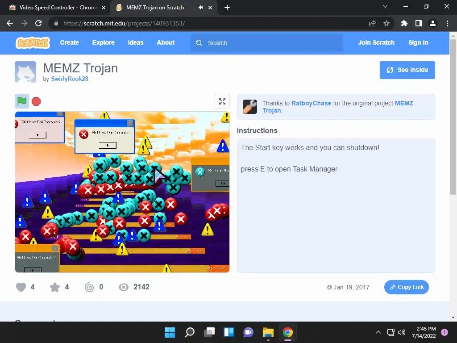Love this project with the heart icon
Viewport: 457px width, 343px height.
[x=21, y=287]
